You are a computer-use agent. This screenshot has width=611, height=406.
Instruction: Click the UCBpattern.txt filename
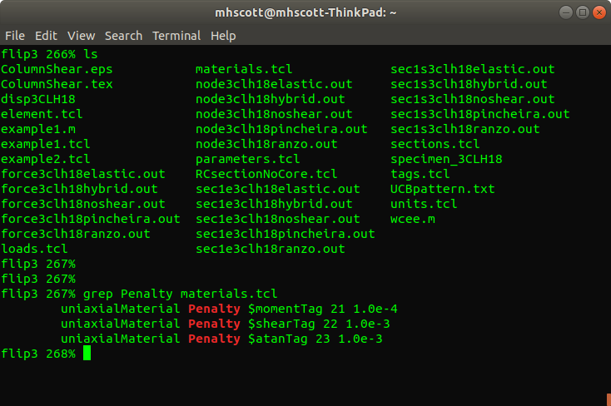tap(442, 189)
